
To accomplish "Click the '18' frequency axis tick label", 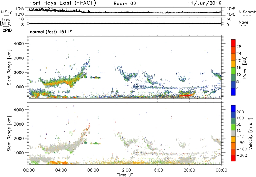I will click(21, 19).
